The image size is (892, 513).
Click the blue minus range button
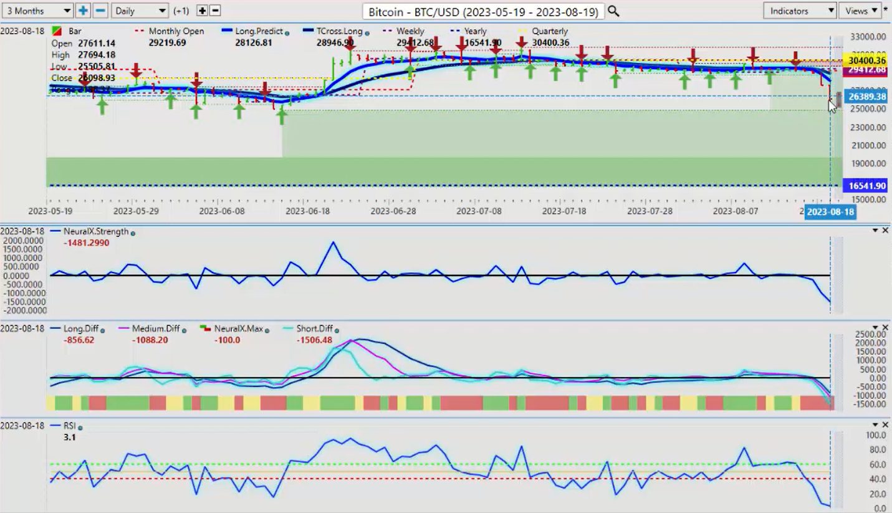click(100, 11)
